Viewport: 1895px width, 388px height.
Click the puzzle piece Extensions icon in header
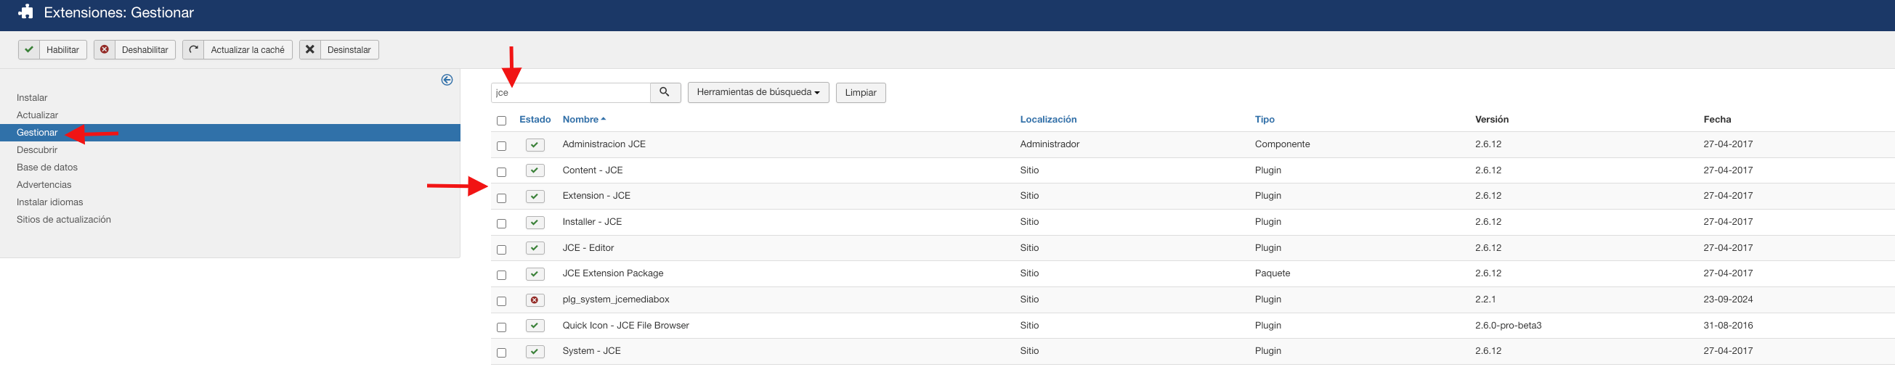pyautogui.click(x=25, y=12)
